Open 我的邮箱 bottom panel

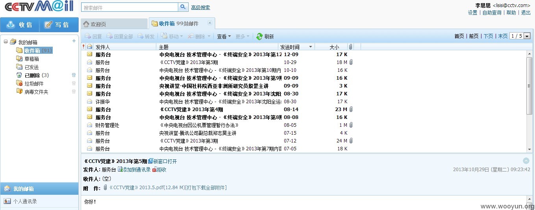tap(39, 189)
